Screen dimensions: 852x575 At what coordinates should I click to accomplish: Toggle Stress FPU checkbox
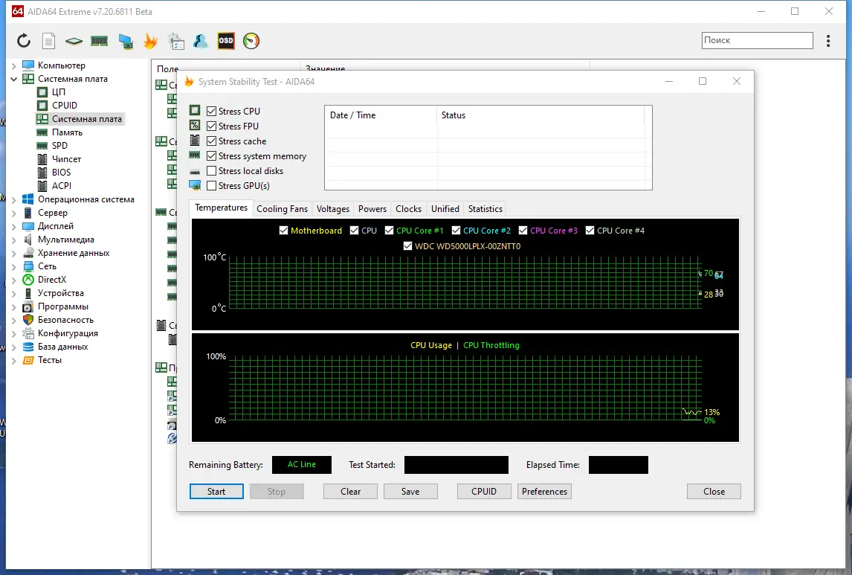211,126
